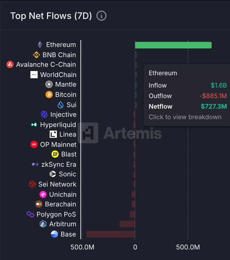Click the blue Sui droplet icon
This screenshot has width=230, height=260.
click(61, 105)
